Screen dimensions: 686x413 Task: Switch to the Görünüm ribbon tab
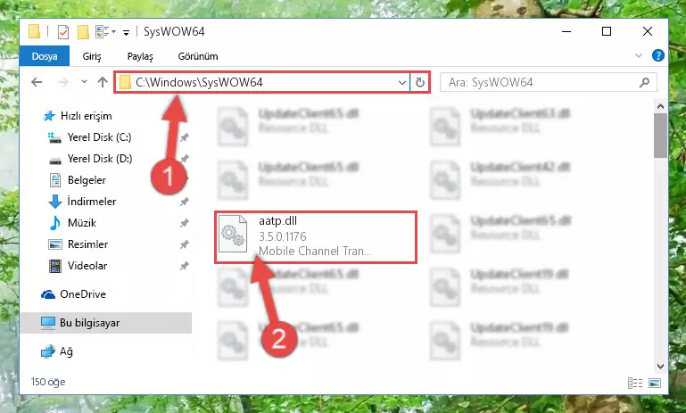coord(198,56)
